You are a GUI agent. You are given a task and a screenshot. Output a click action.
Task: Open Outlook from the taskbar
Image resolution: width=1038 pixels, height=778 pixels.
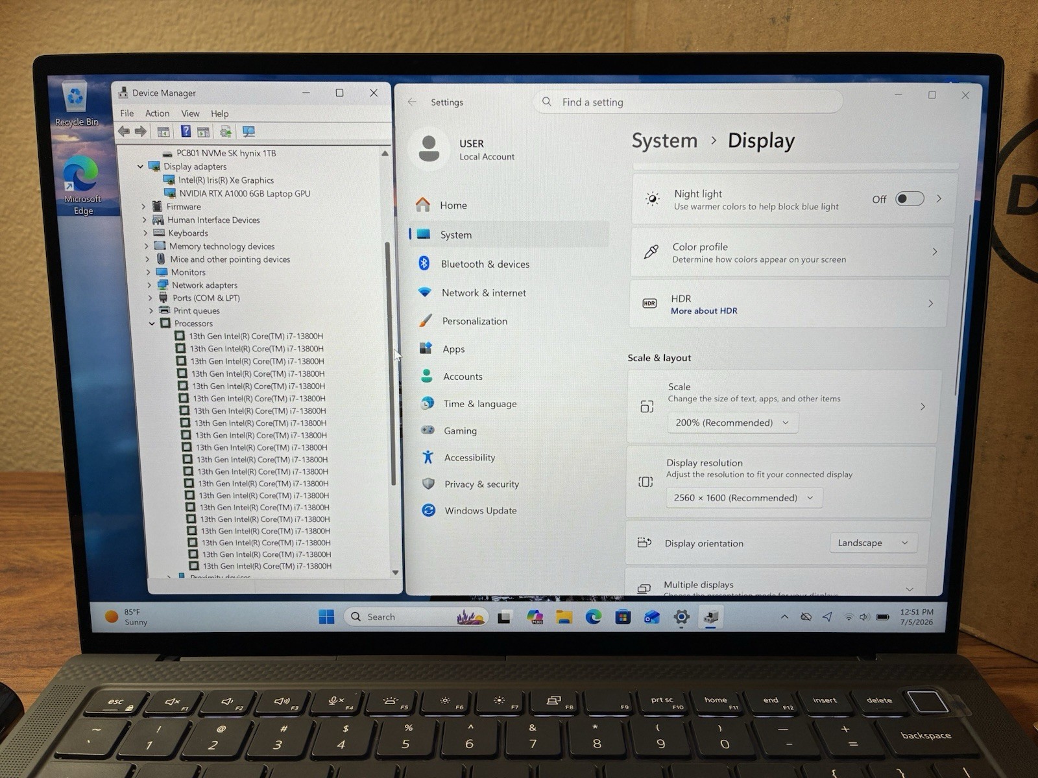(652, 617)
